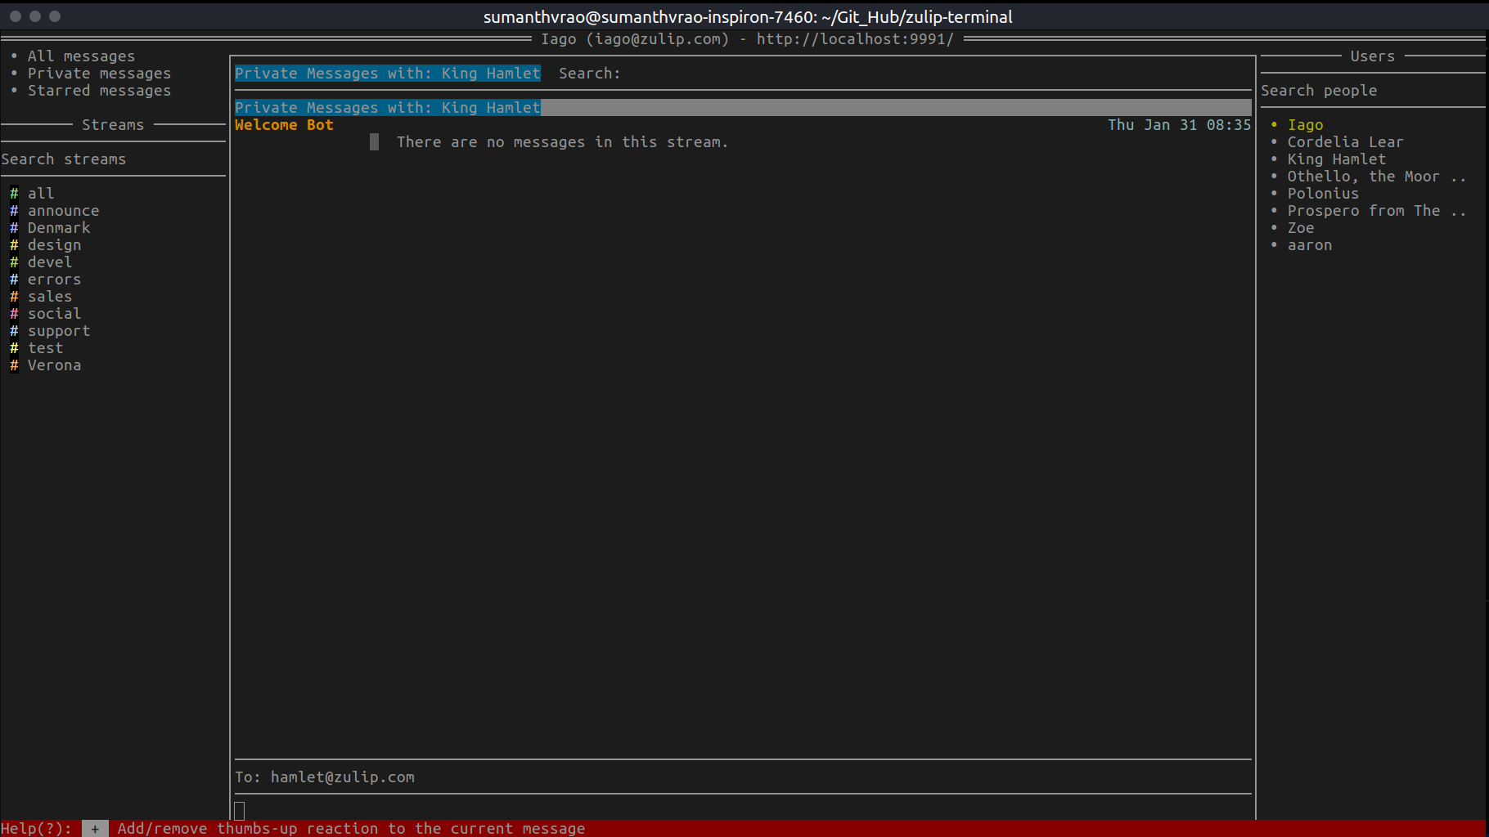Click the '+' key hint in footer
This screenshot has width=1489, height=837.
[x=95, y=829]
